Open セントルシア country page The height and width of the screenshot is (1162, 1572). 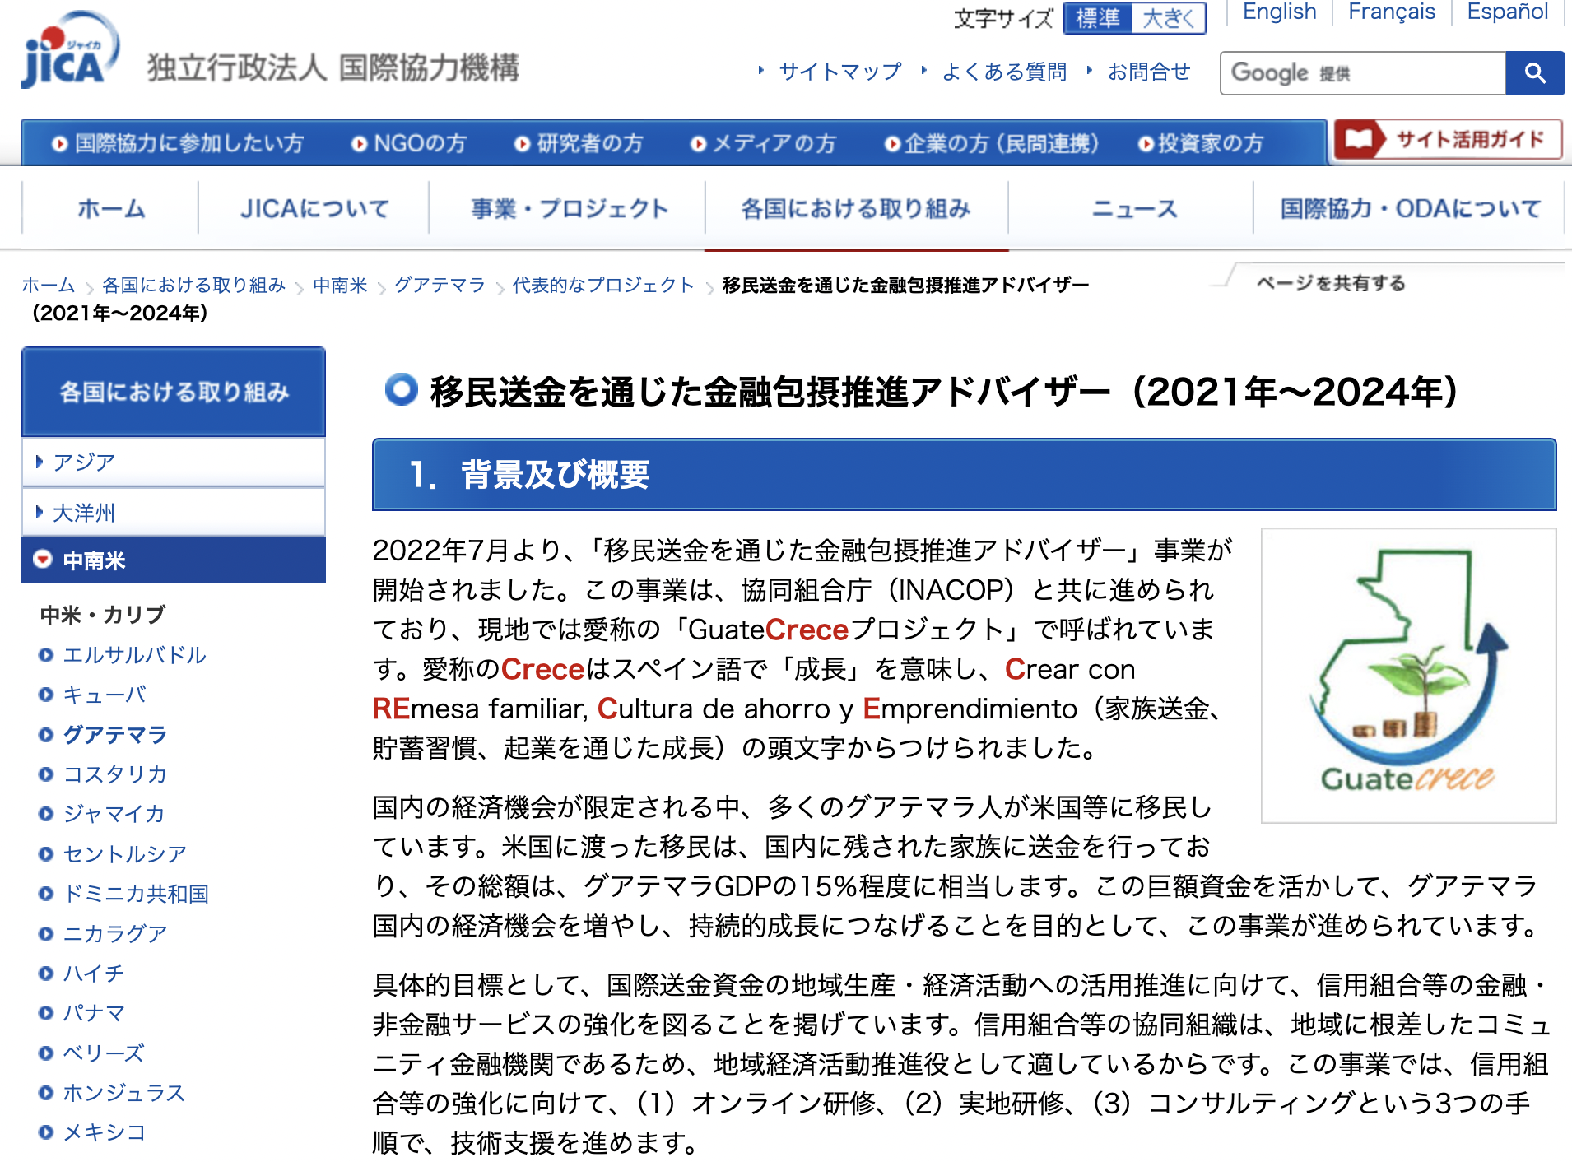125,853
